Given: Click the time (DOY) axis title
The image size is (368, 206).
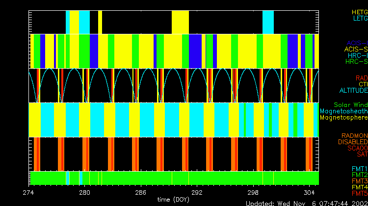Looking at the screenshot, I should pos(174,200).
